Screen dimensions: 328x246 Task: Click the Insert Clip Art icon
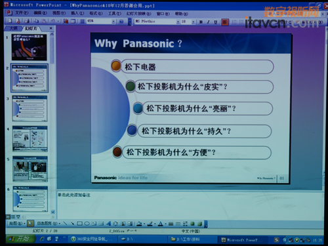coord(123,224)
